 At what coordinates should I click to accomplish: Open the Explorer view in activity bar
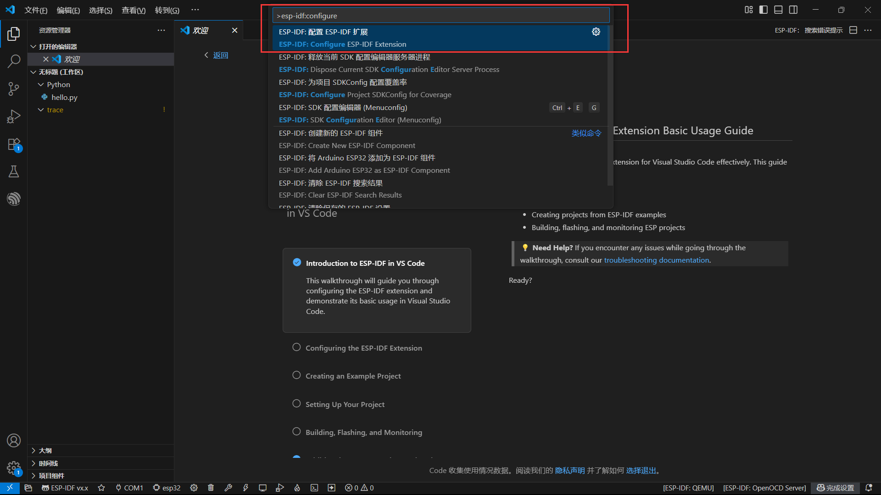click(14, 33)
